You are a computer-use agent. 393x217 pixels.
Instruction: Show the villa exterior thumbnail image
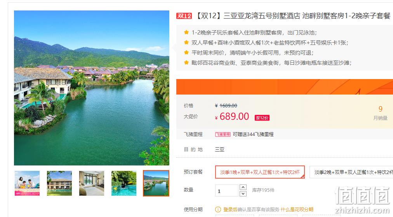coord(59,183)
